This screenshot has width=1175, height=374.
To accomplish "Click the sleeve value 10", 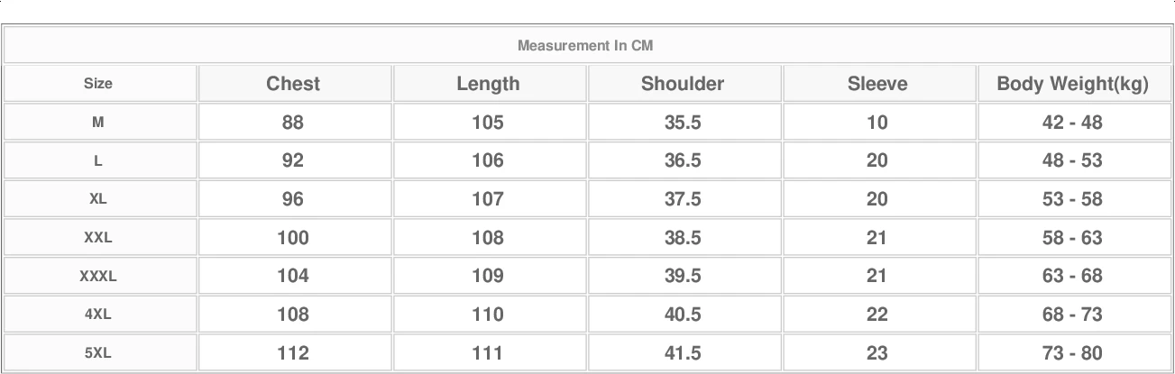I will [877, 123].
